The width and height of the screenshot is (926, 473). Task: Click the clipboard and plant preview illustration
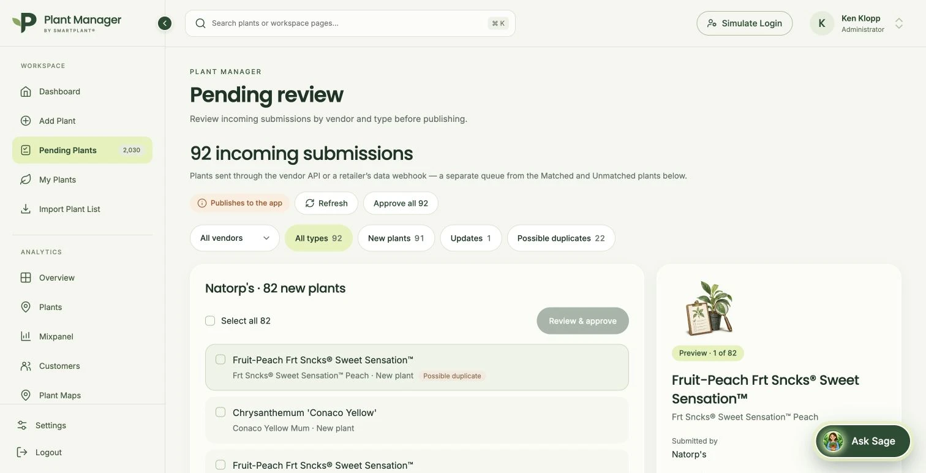coord(709,308)
